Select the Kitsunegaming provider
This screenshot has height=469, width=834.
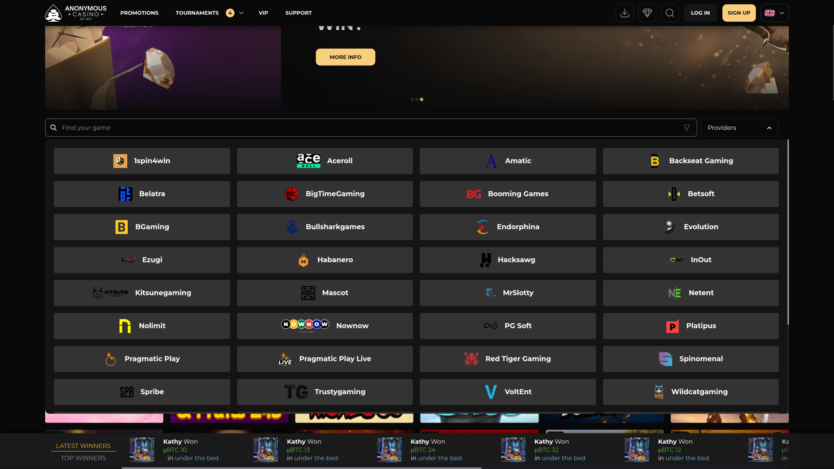click(142, 293)
